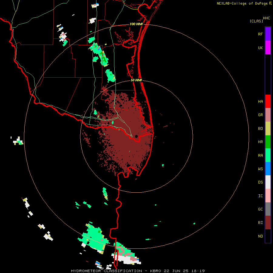Viewport: 273px width, 273px height.
Task: Click the 'BI' legend label
Action: pos(260,223)
